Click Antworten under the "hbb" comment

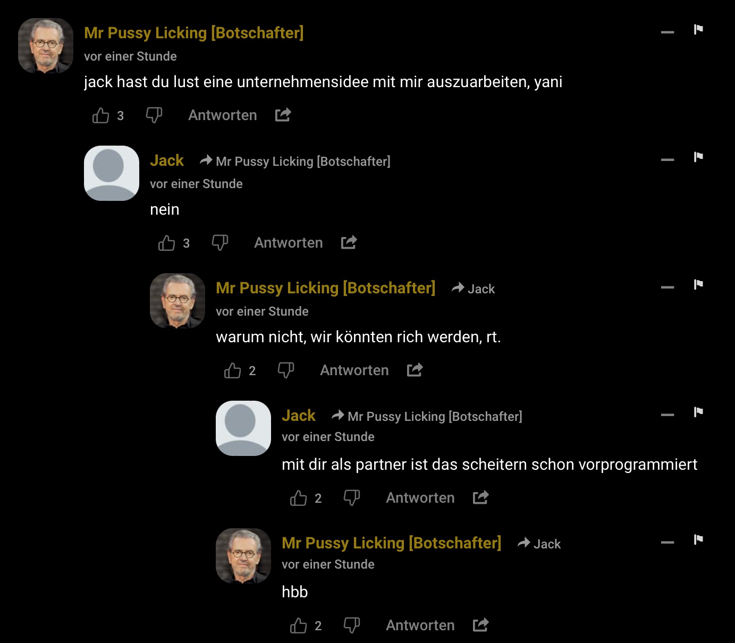420,625
